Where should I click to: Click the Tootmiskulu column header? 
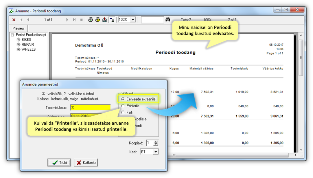(x=239, y=68)
